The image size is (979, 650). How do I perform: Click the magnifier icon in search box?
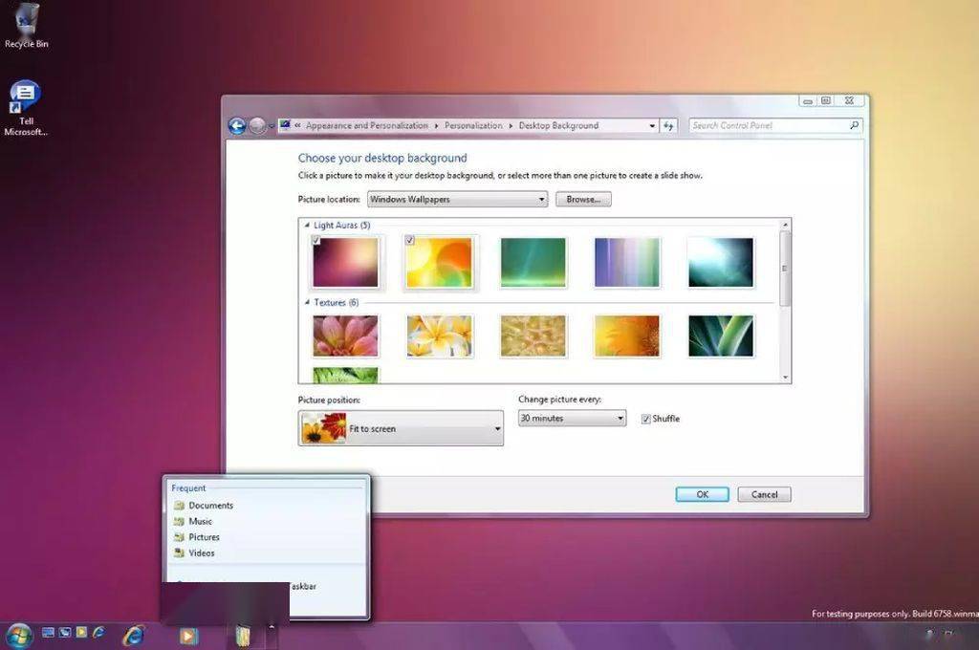click(x=854, y=125)
